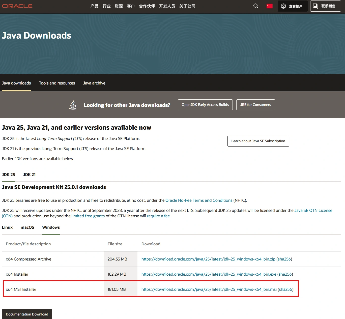345x319 pixels.
Task: Click JRE for Consumers button
Action: [255, 105]
